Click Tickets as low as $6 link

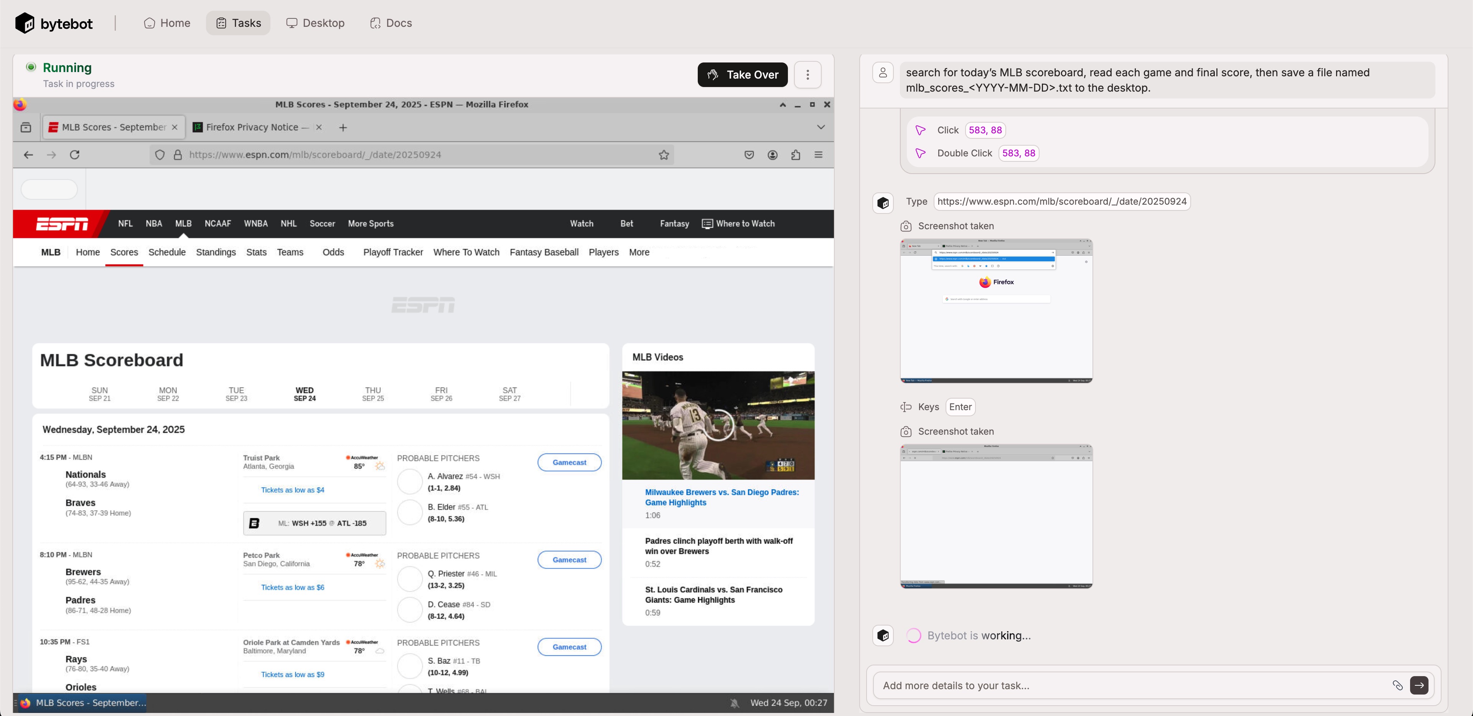pos(292,588)
